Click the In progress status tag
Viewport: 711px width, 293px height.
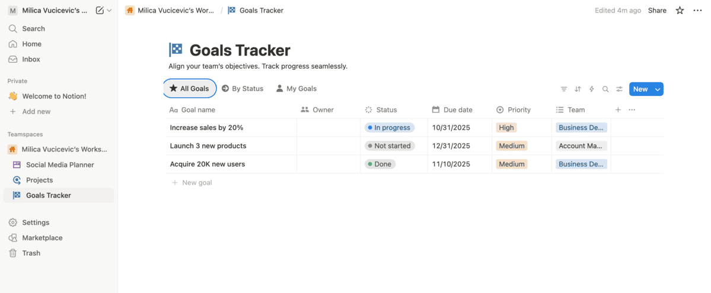[x=389, y=127]
